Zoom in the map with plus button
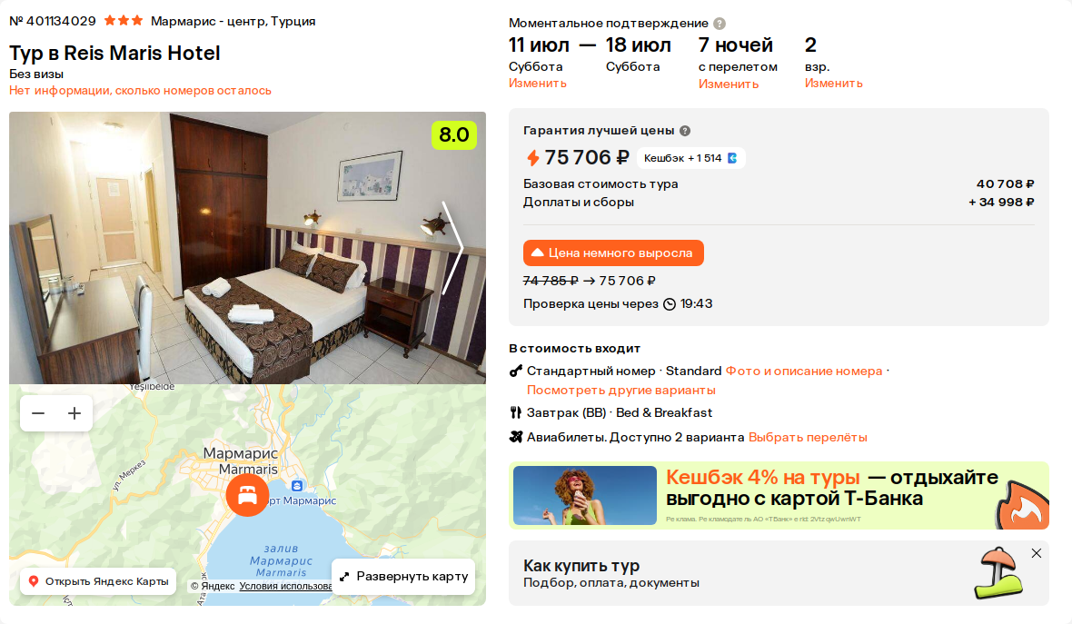 click(x=74, y=413)
